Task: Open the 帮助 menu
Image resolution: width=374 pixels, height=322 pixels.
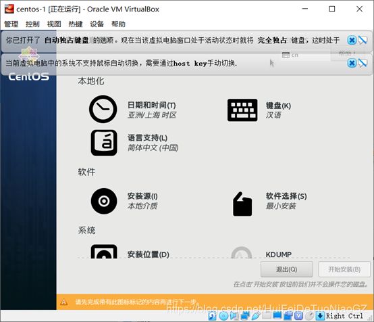Action: point(118,24)
